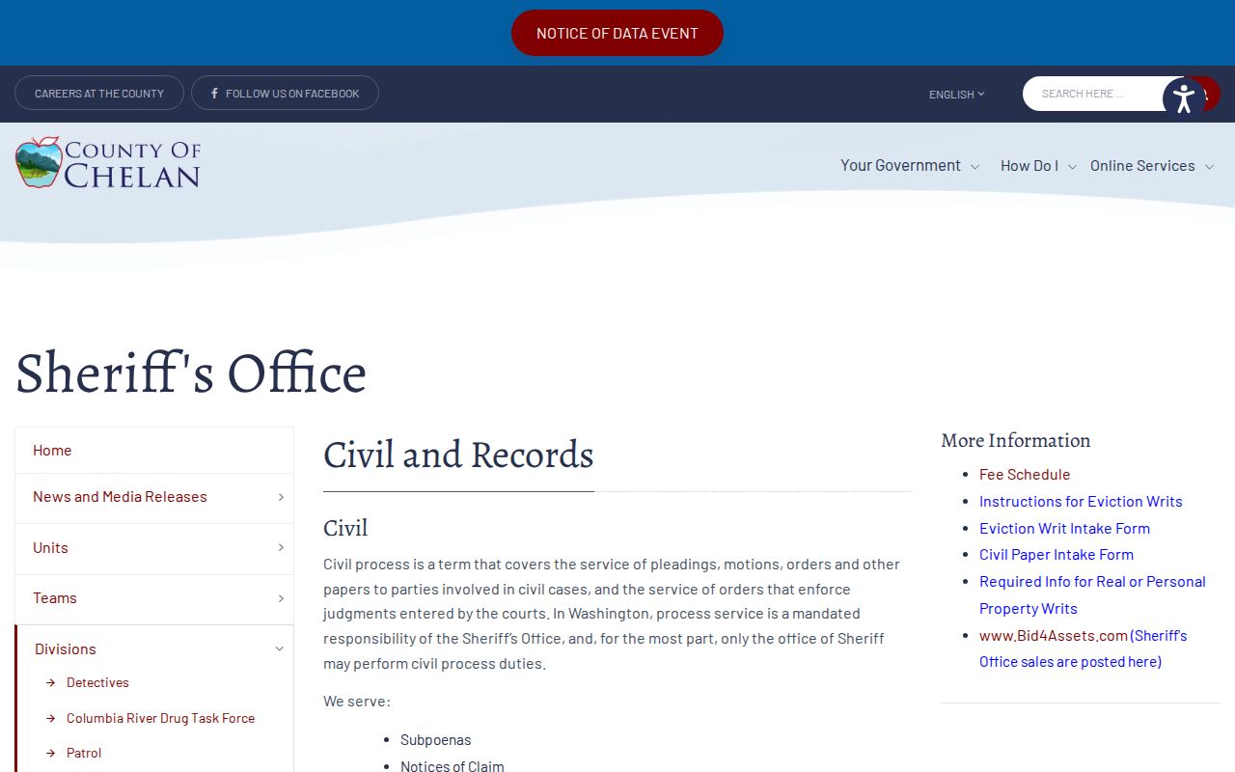Open the English language dropdown

(x=957, y=95)
